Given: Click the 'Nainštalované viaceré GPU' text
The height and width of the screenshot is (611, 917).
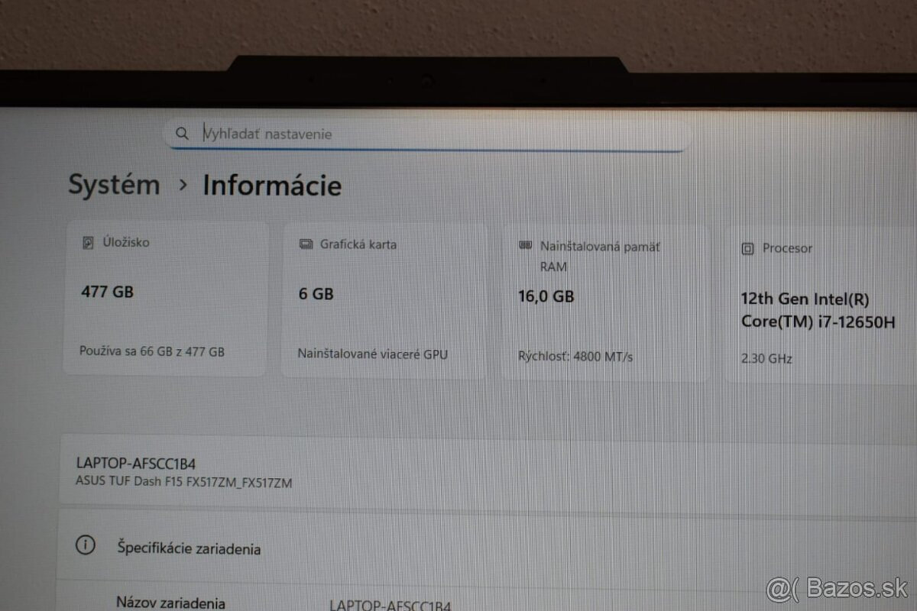Looking at the screenshot, I should (372, 354).
